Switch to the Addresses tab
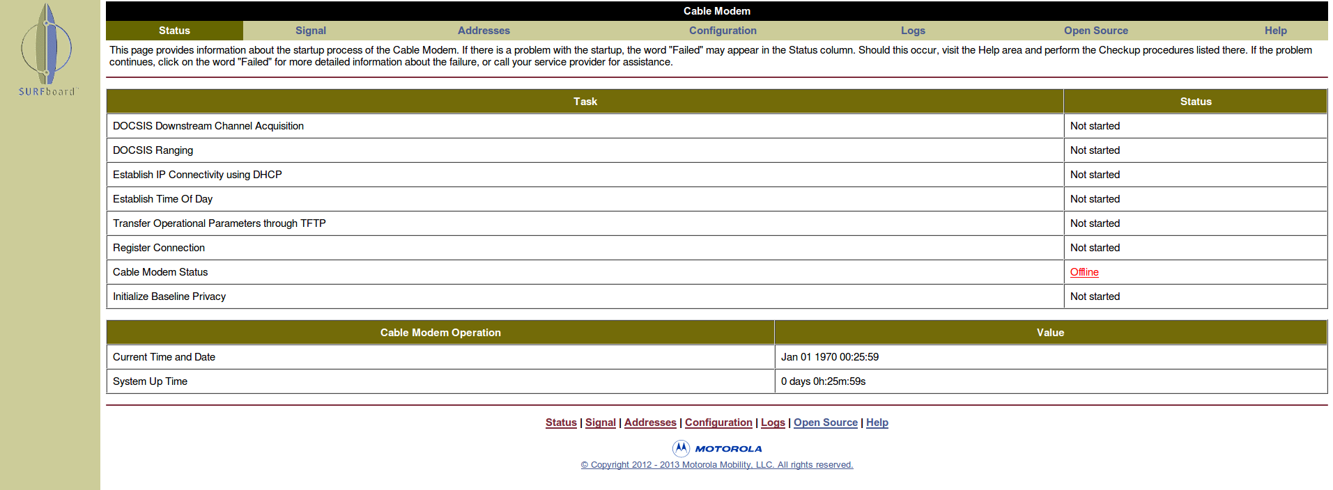The image size is (1333, 490). point(484,31)
